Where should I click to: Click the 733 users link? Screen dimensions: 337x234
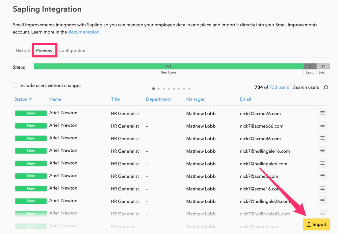(279, 87)
